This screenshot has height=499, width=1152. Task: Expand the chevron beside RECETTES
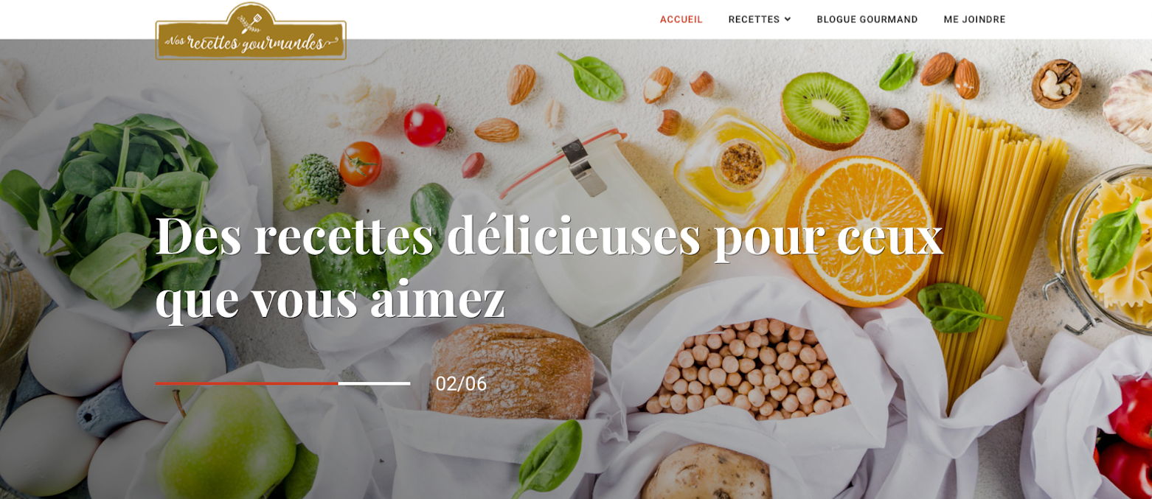point(788,19)
